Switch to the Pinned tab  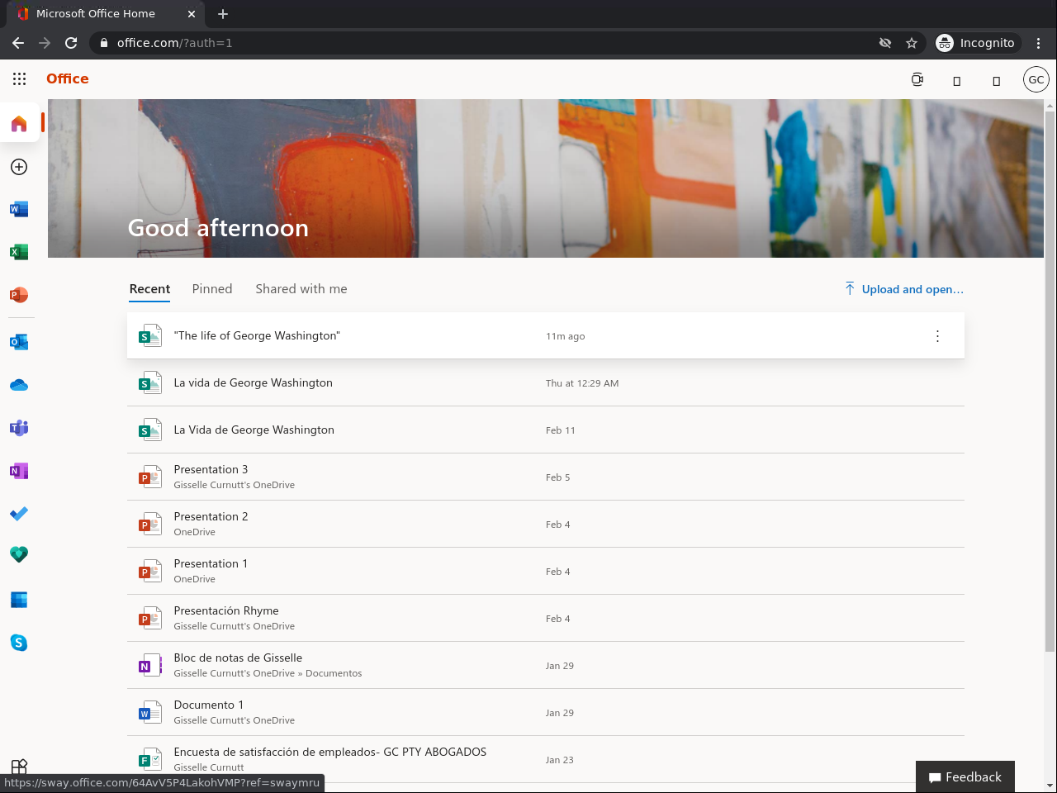coord(212,289)
